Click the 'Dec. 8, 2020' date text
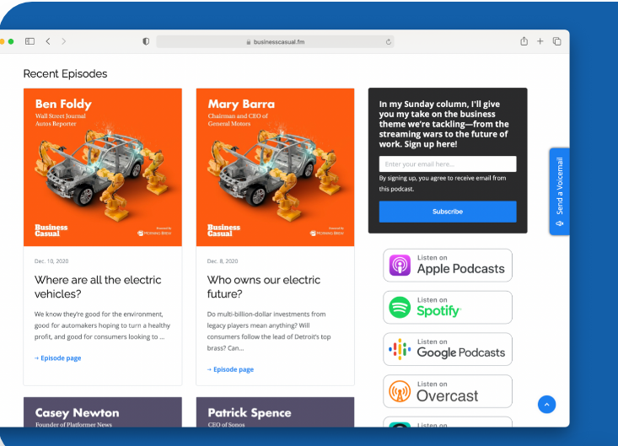Image resolution: width=618 pixels, height=446 pixels. point(223,261)
